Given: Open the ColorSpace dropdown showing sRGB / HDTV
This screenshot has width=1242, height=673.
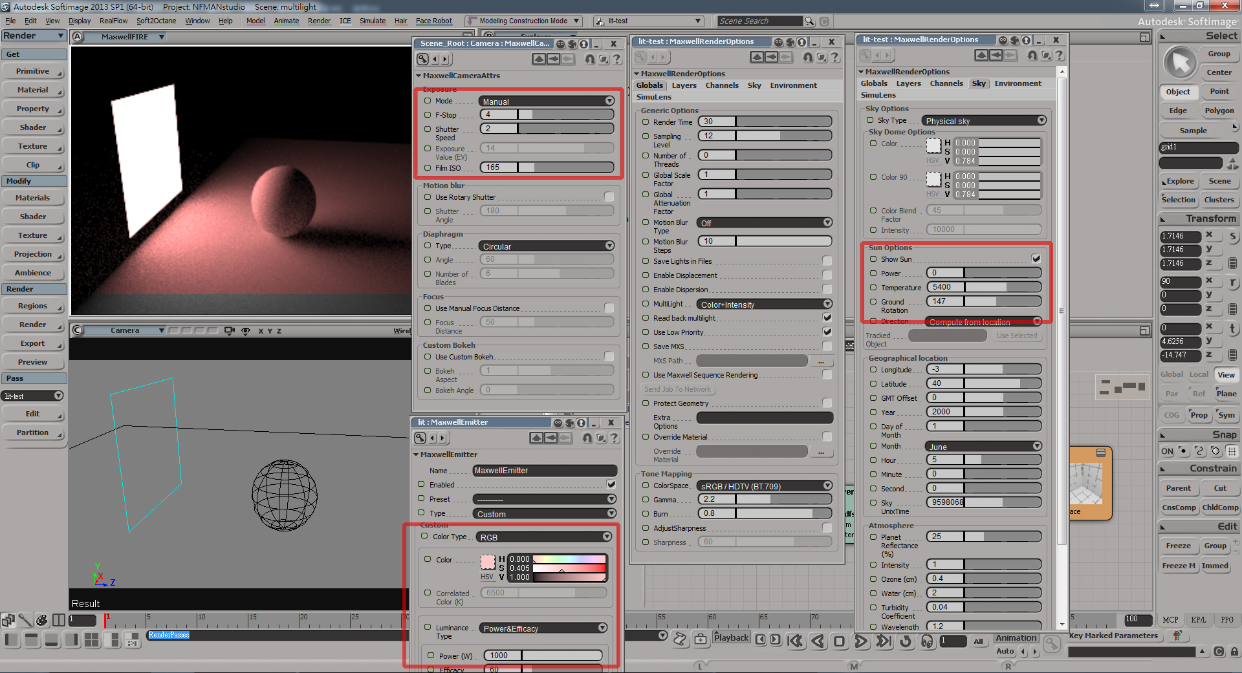Looking at the screenshot, I should click(765, 486).
